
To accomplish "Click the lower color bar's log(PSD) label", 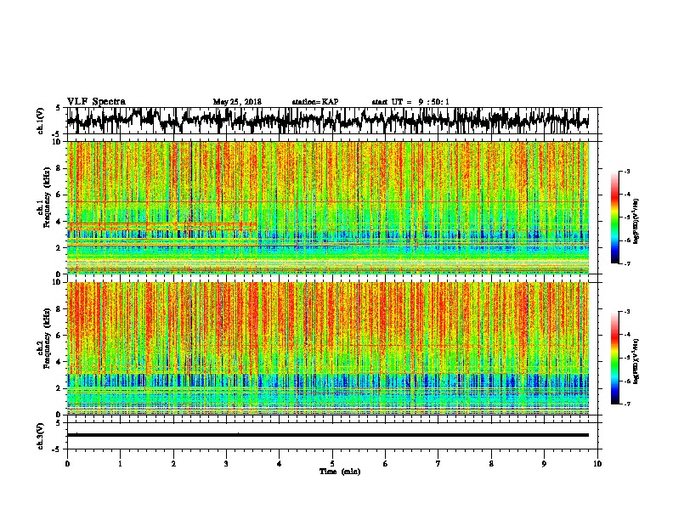I will point(636,361).
